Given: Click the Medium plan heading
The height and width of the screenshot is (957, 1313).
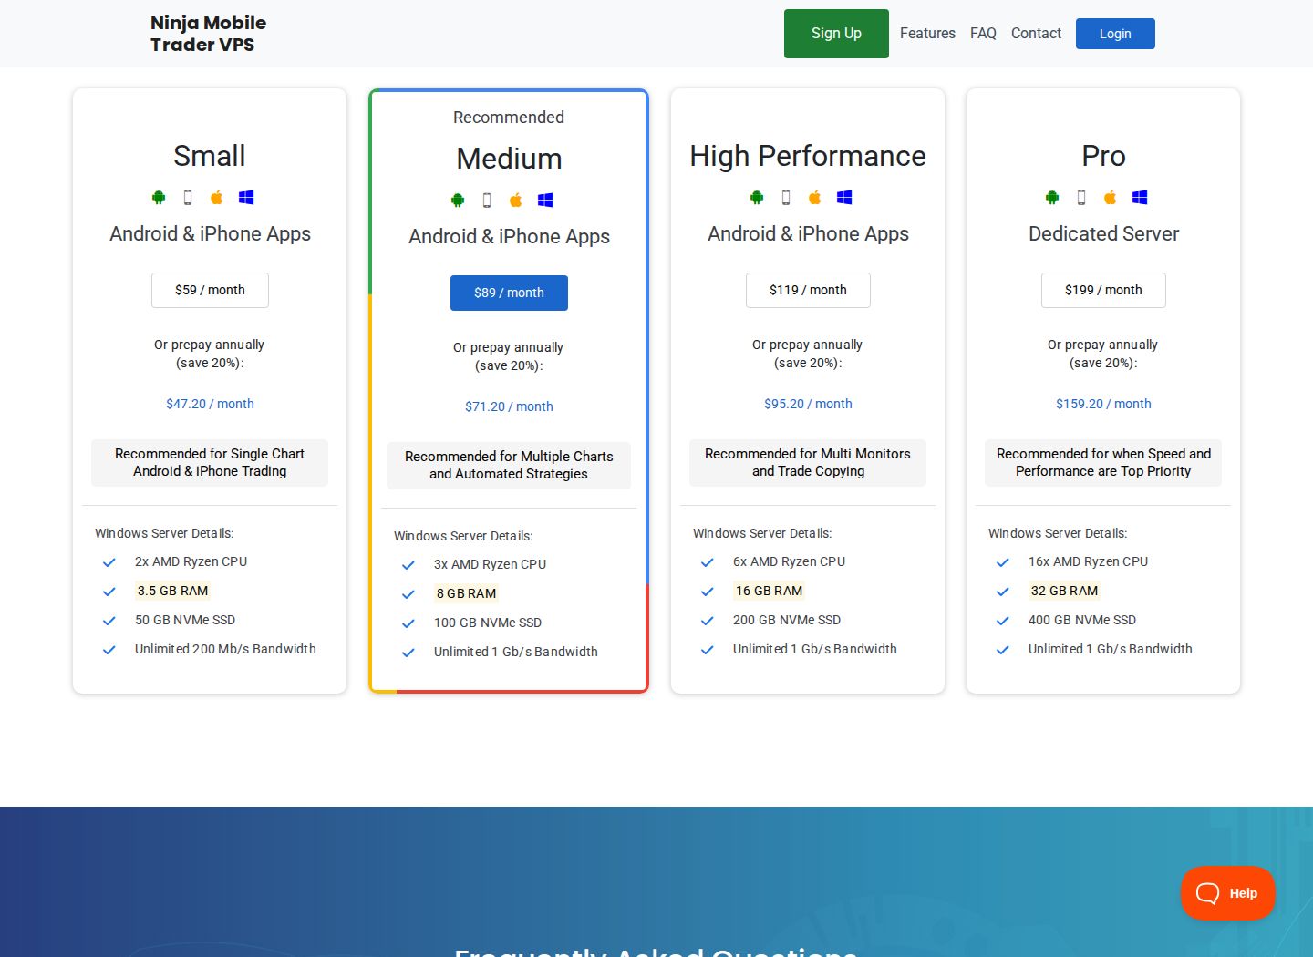Looking at the screenshot, I should 509,159.
